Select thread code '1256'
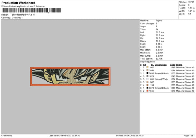The width and height of the screenshot is (196, 138). point(173,85)
